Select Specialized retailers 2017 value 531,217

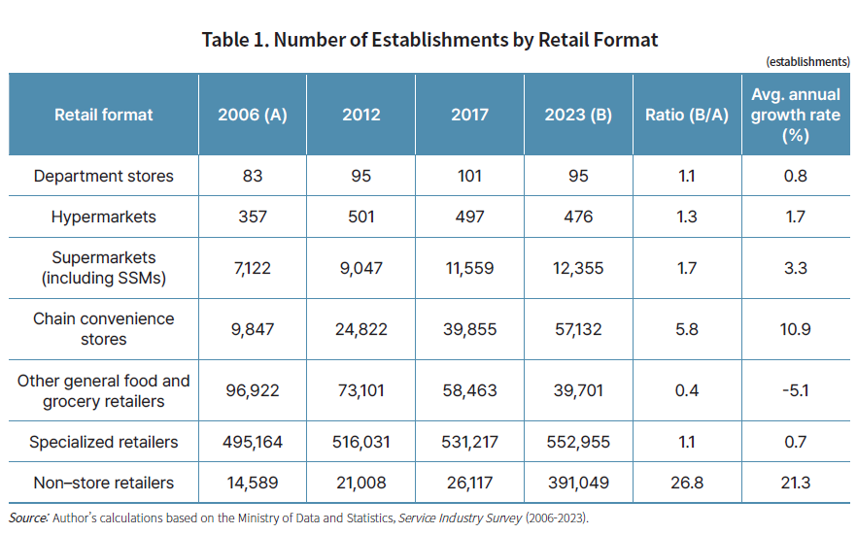469,442
